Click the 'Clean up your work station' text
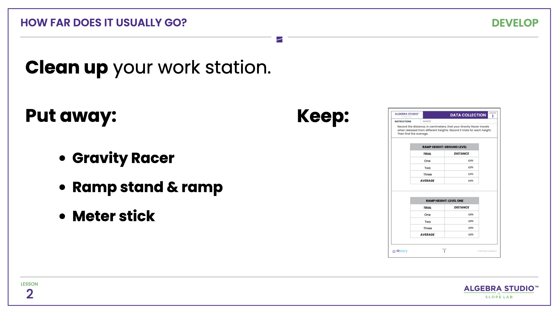Screen dimensions: 559x314 (x=148, y=67)
